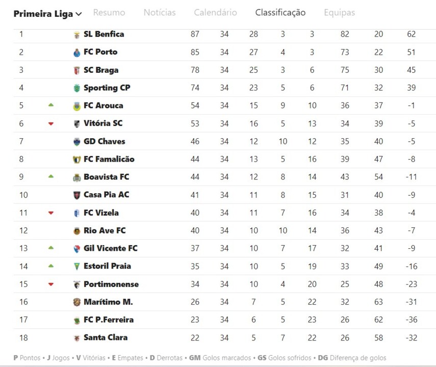Open the Primeira Liga competition dropdown
This screenshot has width=436, height=367.
(x=47, y=14)
